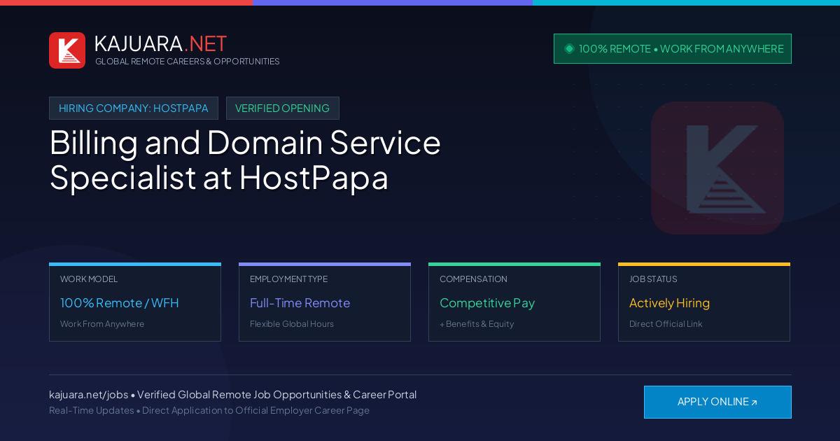This screenshot has height=441, width=840.
Task: Click the arrow icon on Apply Online
Action: (x=754, y=402)
